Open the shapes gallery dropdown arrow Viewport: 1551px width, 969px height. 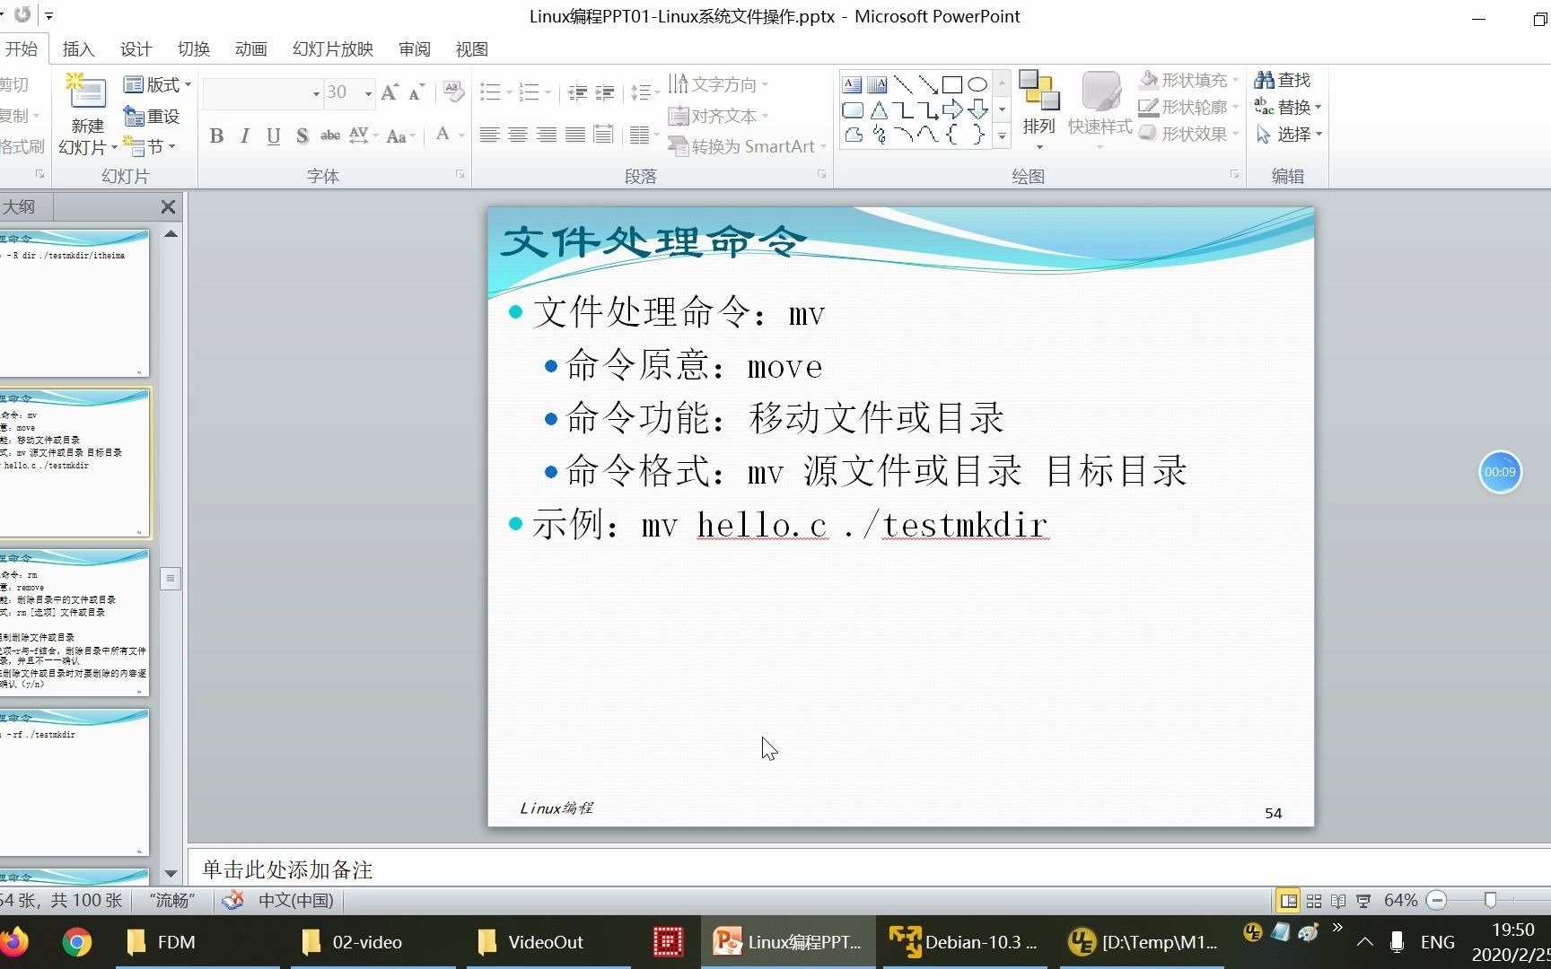click(1001, 135)
